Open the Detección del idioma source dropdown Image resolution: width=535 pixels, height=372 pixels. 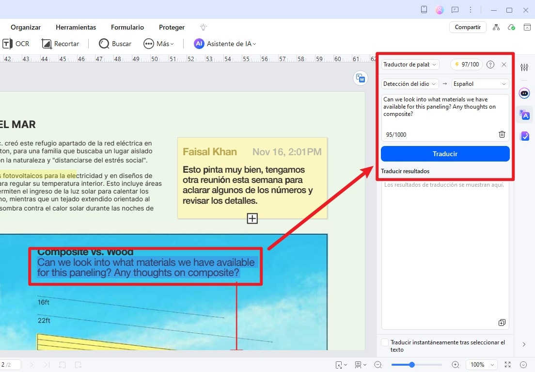[409, 84]
